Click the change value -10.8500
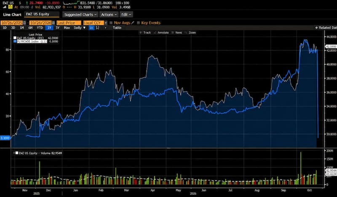 click(52, 3)
